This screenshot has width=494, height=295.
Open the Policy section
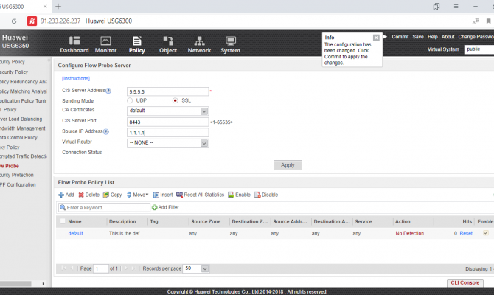pos(136,44)
